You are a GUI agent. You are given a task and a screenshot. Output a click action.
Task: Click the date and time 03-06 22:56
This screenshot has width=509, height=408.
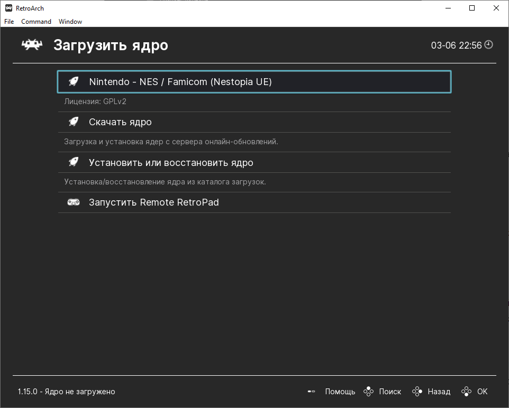click(x=456, y=45)
